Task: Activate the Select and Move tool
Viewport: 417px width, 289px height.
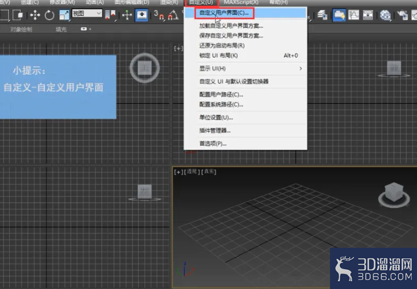Action: point(35,15)
